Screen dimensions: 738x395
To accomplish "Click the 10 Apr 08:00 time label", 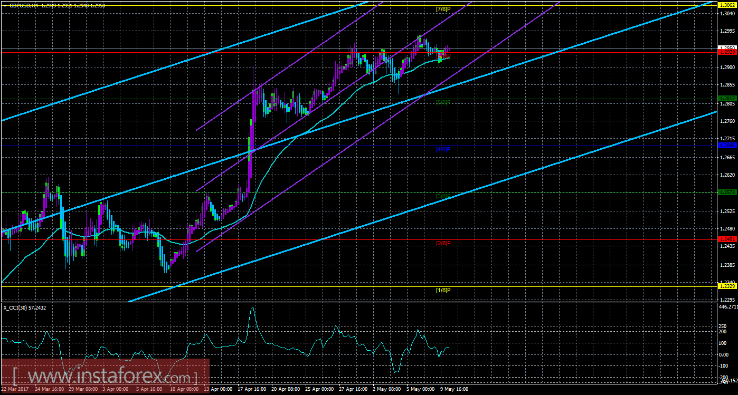I will pos(185,389).
